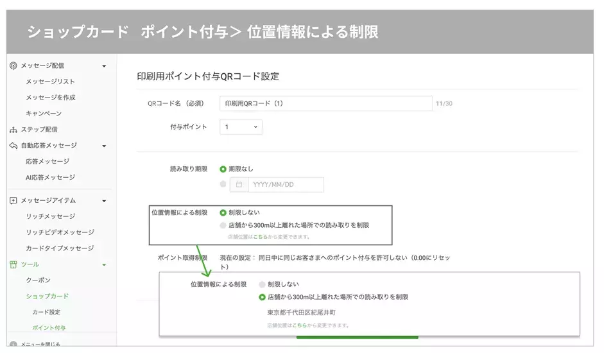This screenshot has height=353, width=604.
Task: Click the message broadcast icon in sidebar
Action: (13, 65)
